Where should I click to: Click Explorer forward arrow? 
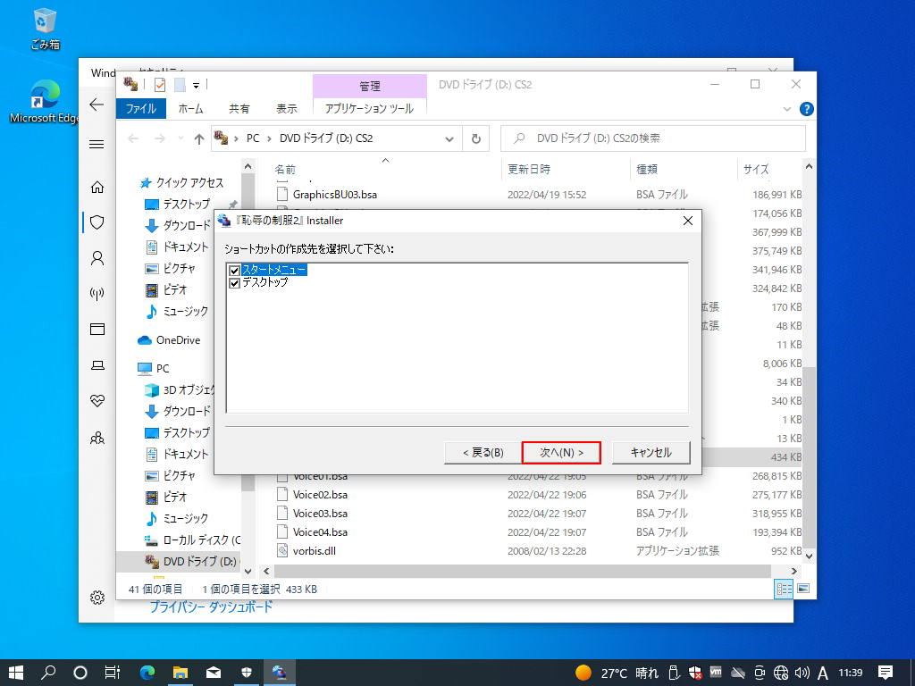tap(159, 138)
